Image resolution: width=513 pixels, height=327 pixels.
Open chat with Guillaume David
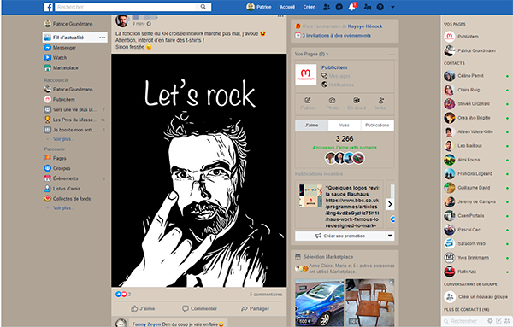point(475,188)
